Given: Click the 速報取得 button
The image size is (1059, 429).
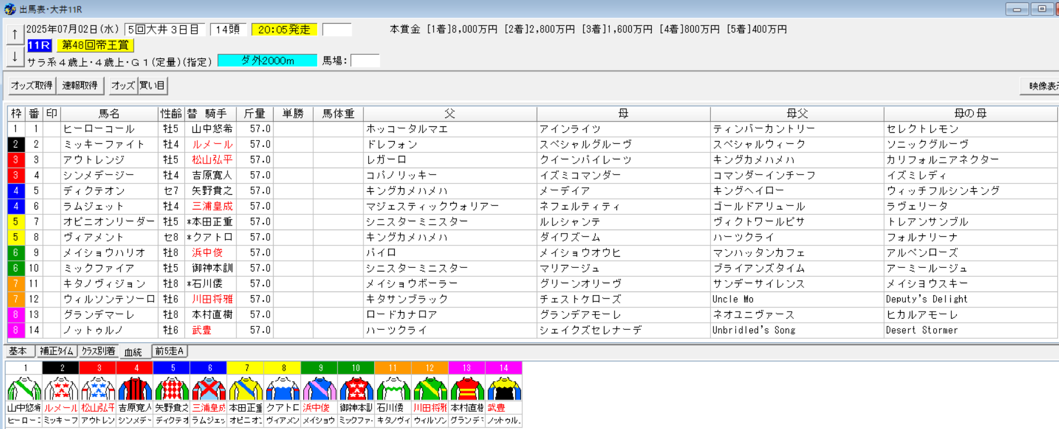Looking at the screenshot, I should click(x=80, y=86).
